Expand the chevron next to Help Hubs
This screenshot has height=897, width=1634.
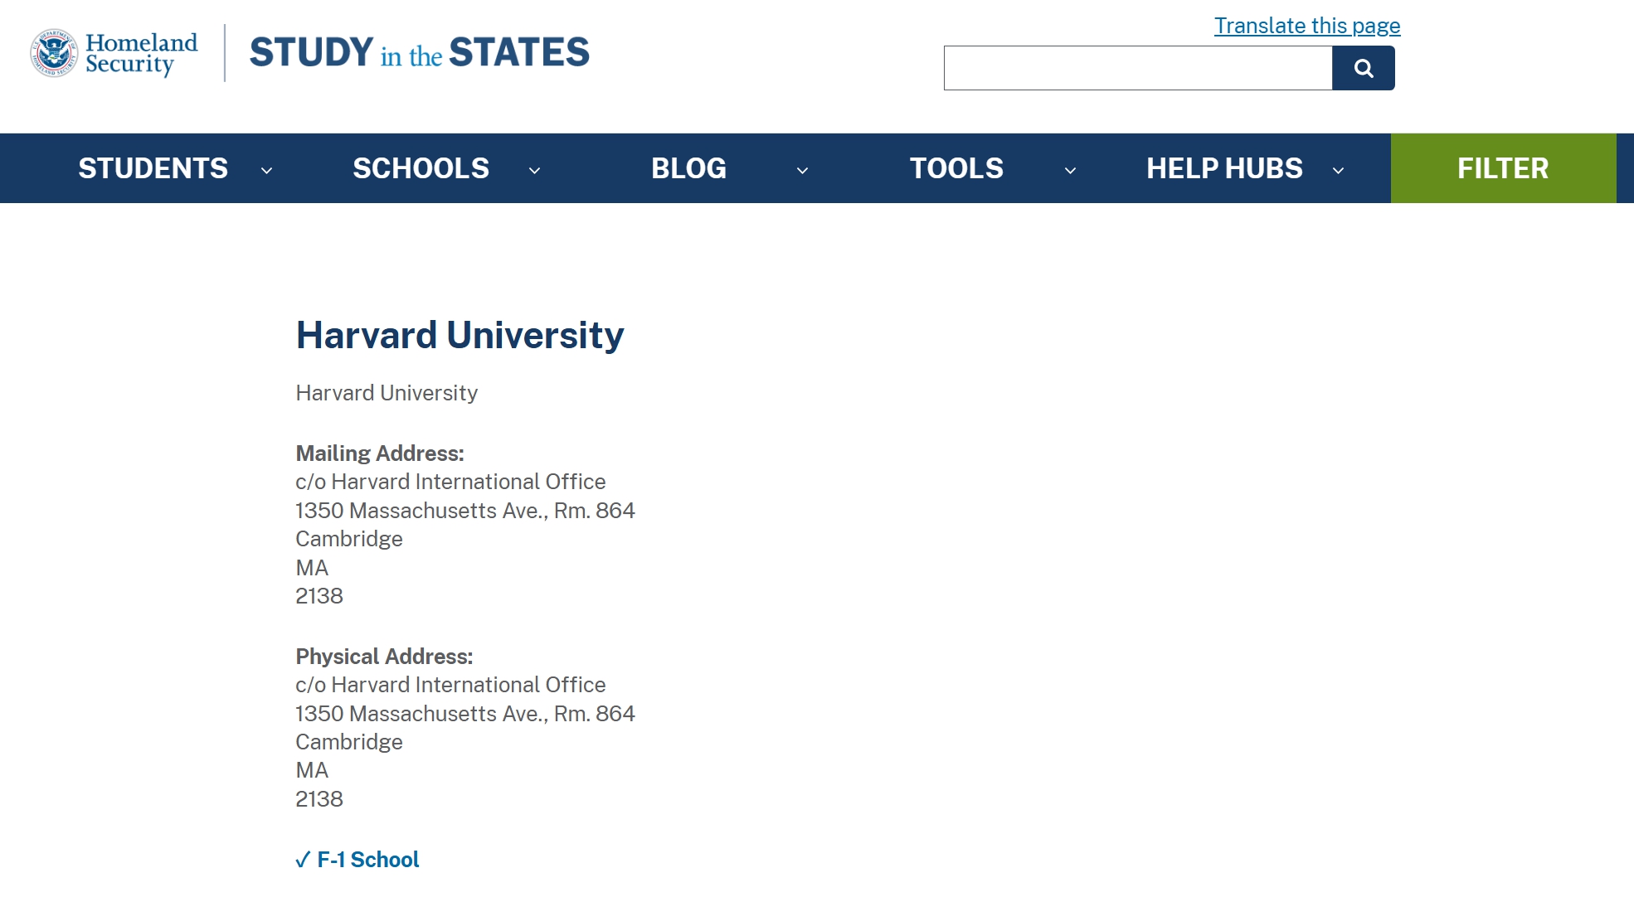click(1338, 170)
